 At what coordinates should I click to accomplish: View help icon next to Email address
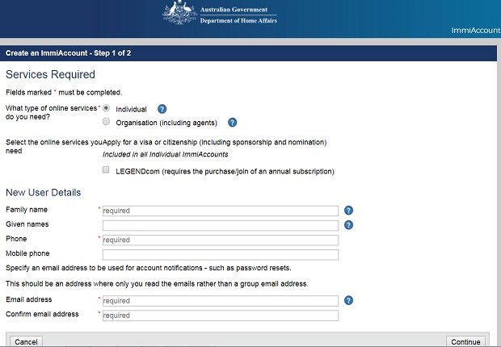click(x=348, y=300)
